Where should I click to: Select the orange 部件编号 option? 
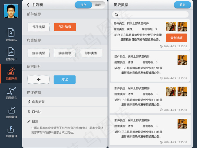pos(65,27)
